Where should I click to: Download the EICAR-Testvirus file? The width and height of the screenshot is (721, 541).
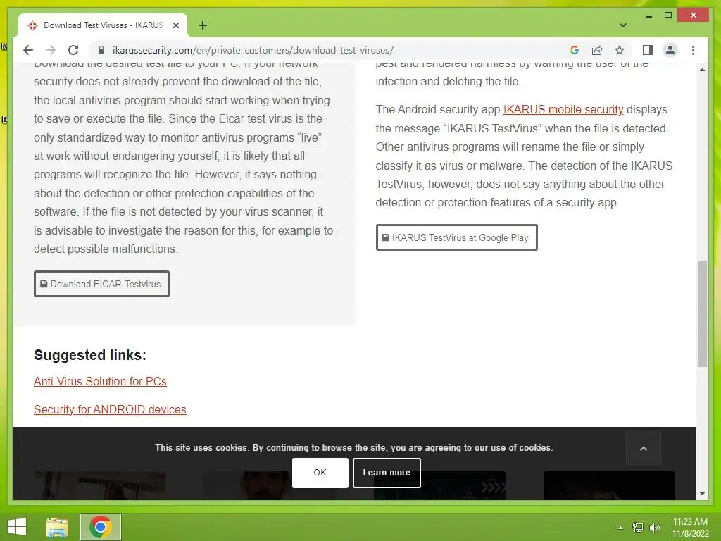click(101, 284)
